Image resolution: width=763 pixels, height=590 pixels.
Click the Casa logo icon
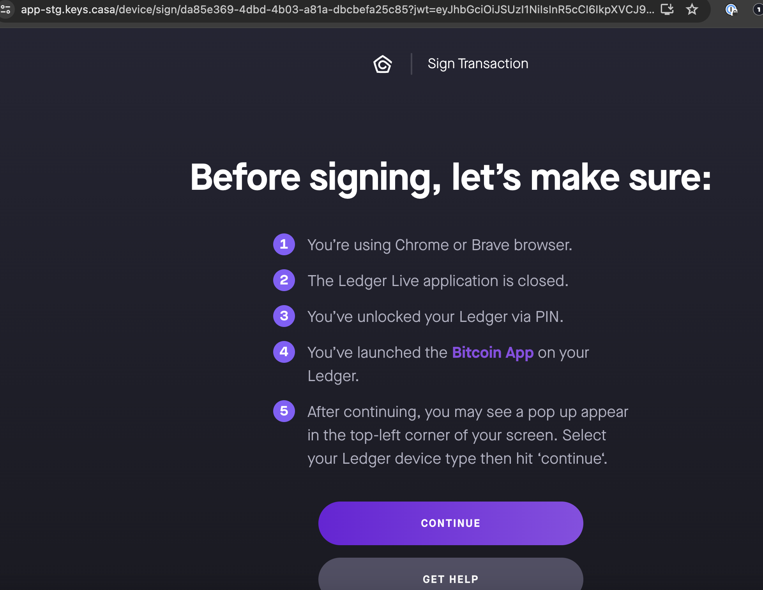click(382, 64)
